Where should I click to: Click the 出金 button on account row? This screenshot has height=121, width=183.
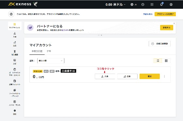(127, 76)
